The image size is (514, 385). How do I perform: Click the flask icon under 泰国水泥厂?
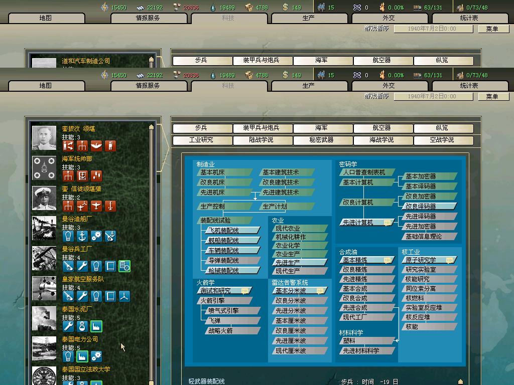pos(82,326)
